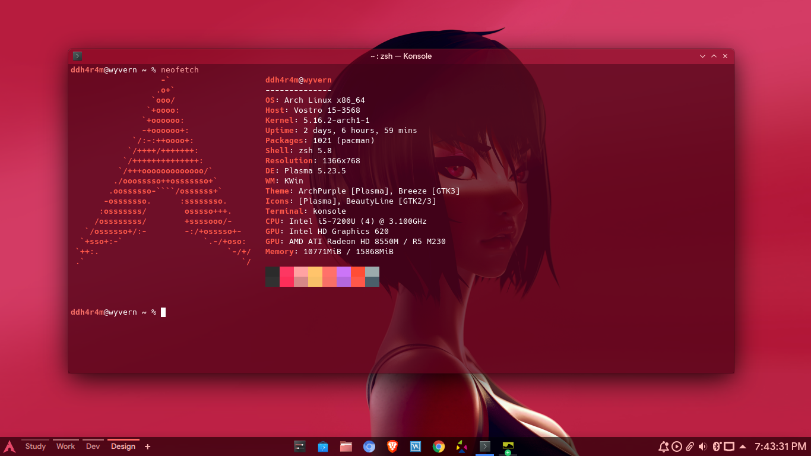Screen dimensions: 811x456
Task: Expand hidden system tray icons arrow
Action: 743,446
